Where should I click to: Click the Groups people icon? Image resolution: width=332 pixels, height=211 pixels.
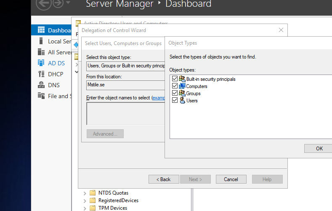[182, 93]
